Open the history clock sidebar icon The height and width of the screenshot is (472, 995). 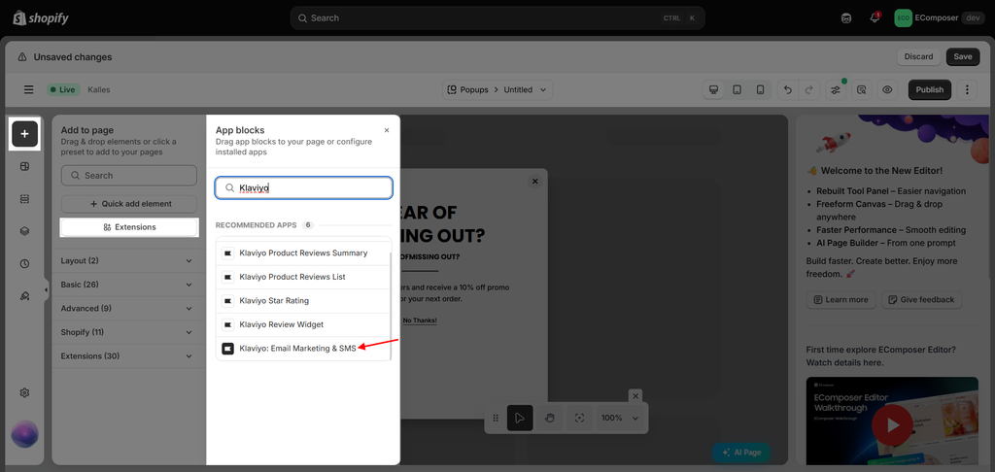[x=24, y=263]
